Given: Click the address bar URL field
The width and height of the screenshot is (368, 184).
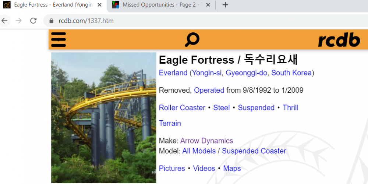Looking at the screenshot, I should [184, 21].
